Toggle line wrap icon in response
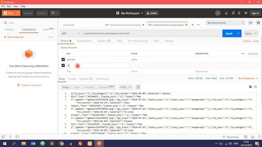Viewport: 262px width, 147px height. pyautogui.click(x=138, y=87)
